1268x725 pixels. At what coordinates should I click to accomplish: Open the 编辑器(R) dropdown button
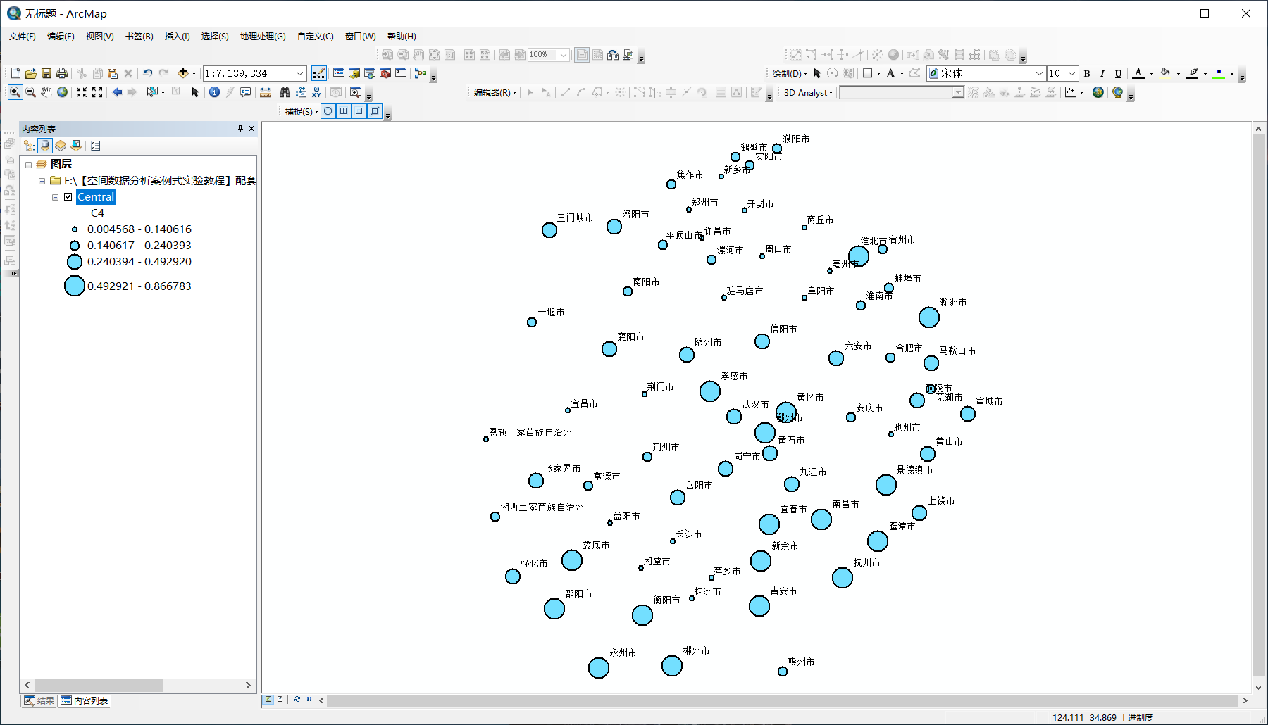[495, 92]
